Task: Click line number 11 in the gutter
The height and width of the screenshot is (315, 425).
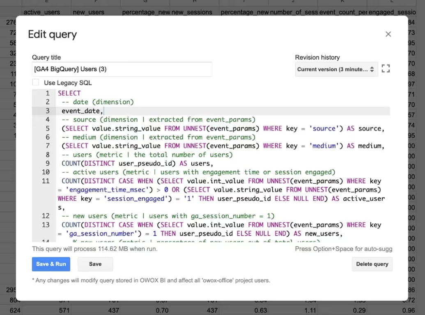Action: point(46,181)
